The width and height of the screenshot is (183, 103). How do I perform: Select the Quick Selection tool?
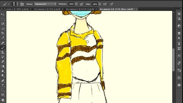pyautogui.click(x=3, y=29)
